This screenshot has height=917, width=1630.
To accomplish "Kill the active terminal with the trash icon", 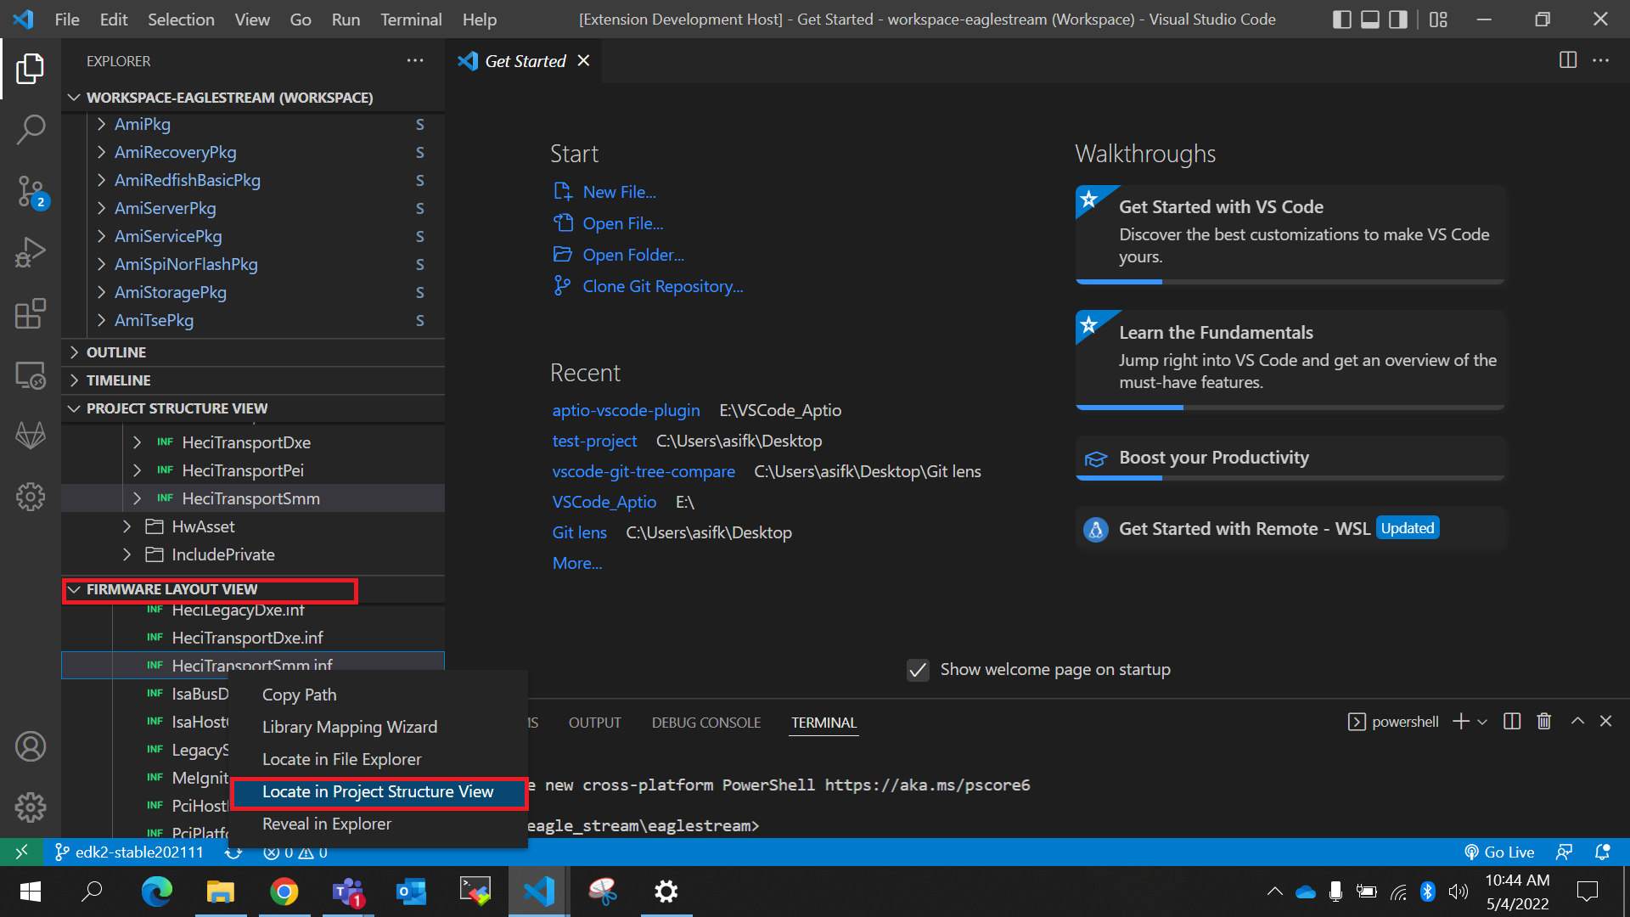I will tap(1543, 721).
